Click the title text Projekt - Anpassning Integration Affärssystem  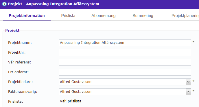(54, 4)
